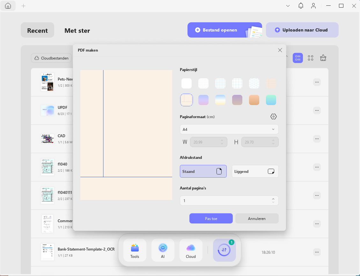
Task: Select Staand portrait orientation
Action: pyautogui.click(x=203, y=171)
